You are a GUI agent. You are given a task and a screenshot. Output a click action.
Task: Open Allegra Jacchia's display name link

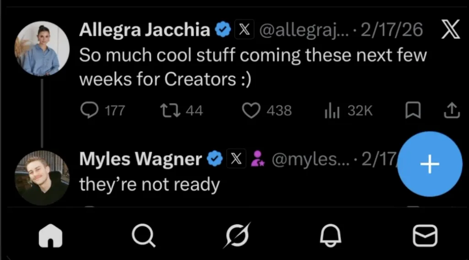coord(145,30)
